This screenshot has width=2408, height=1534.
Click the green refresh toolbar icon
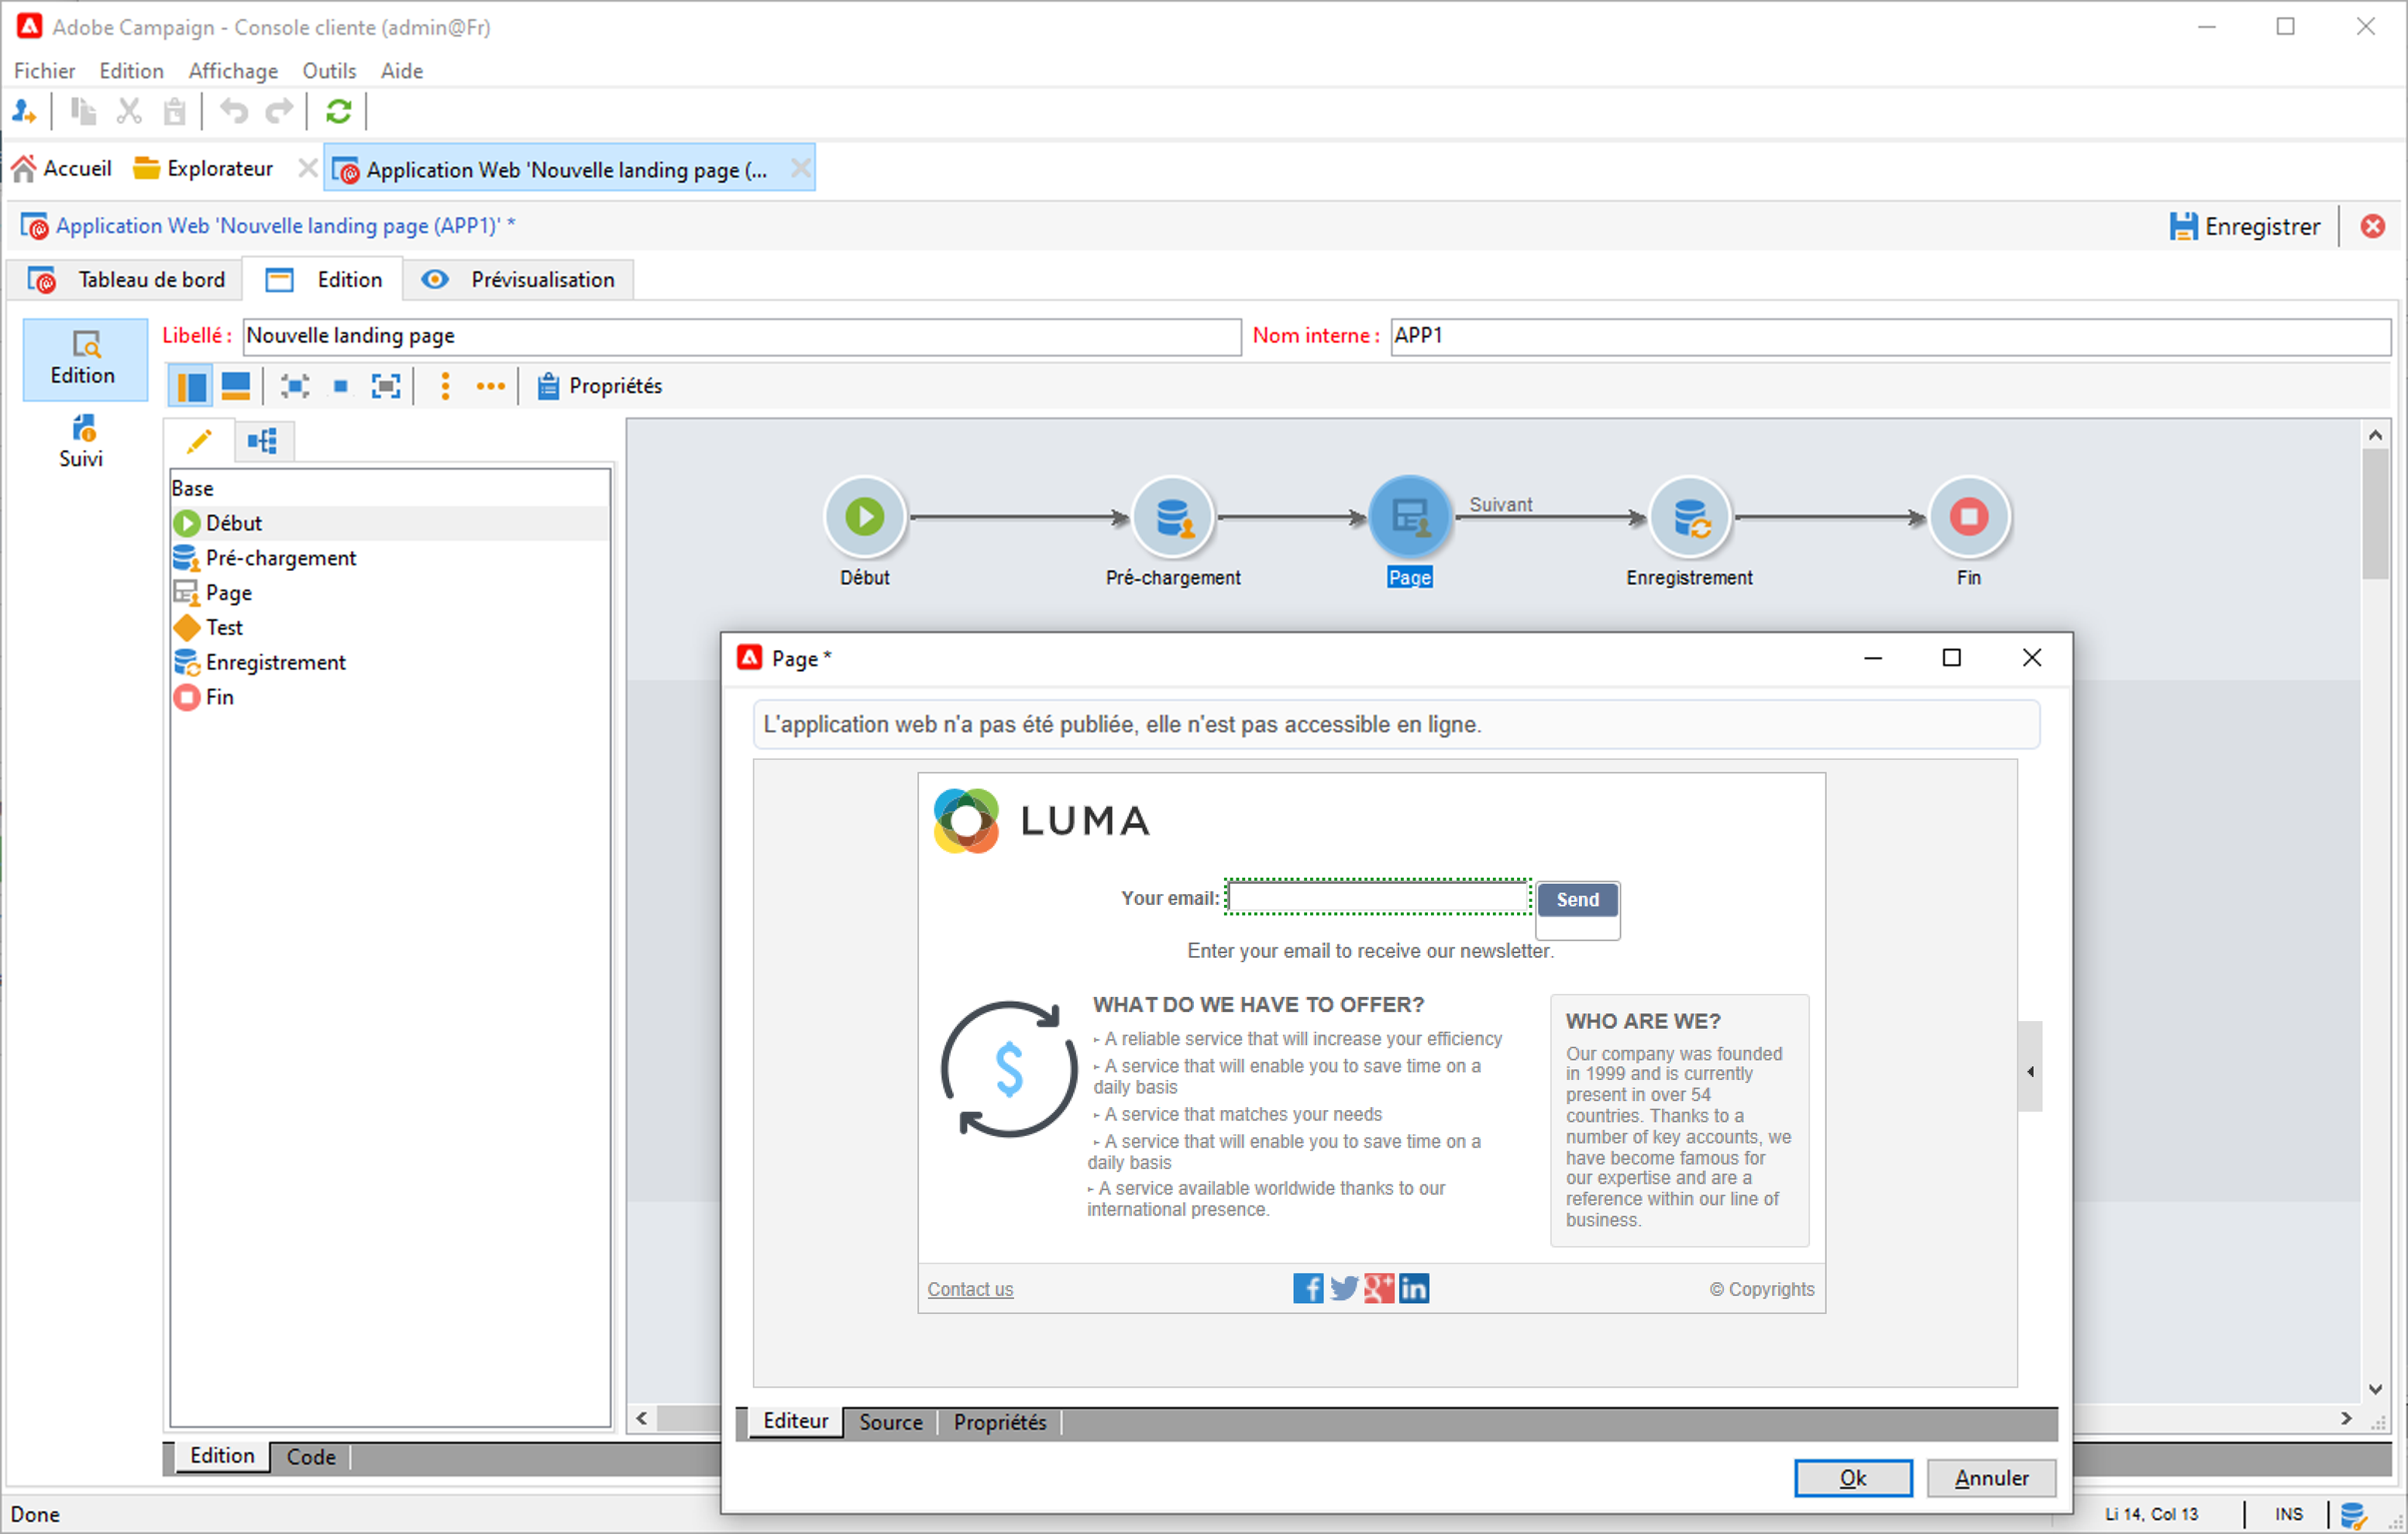[338, 111]
